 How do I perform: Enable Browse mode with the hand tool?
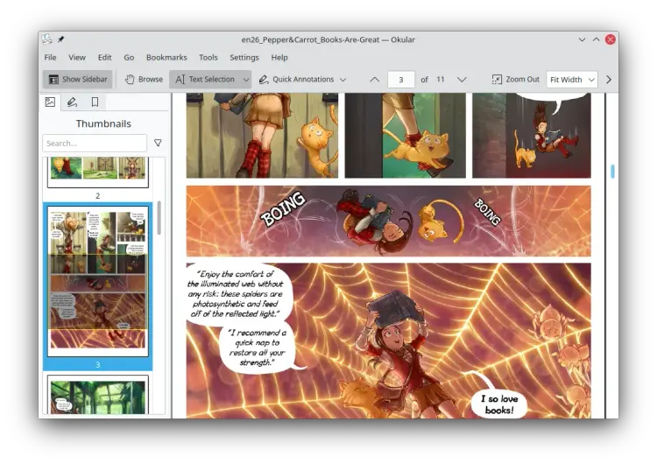(x=145, y=79)
